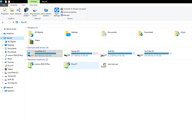
Task: Click the Manage contextual tab header
Action: (34, 2)
